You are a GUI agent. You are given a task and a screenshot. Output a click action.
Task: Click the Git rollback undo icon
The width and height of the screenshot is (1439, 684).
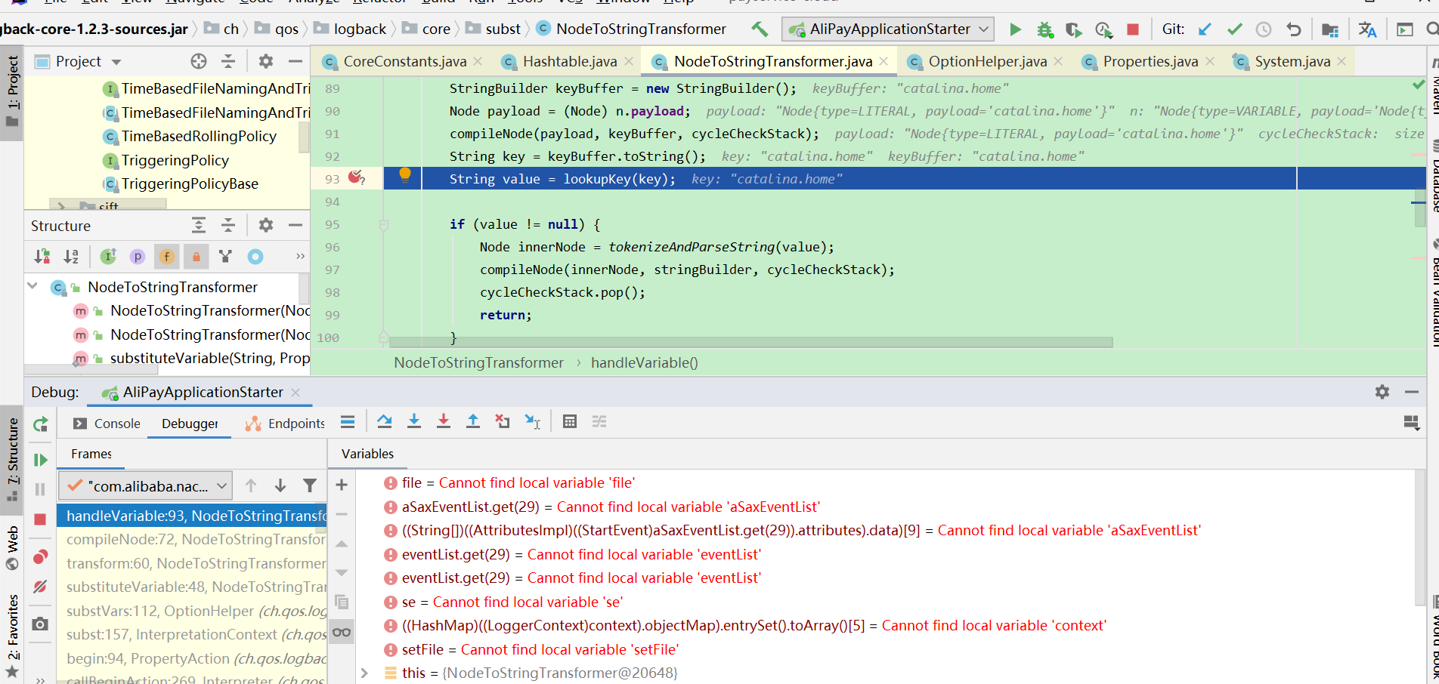click(1294, 29)
